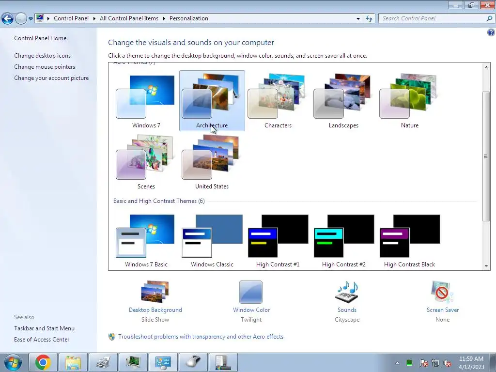Image resolution: width=496 pixels, height=372 pixels.
Task: Apply the Scenes theme
Action: pos(146,162)
